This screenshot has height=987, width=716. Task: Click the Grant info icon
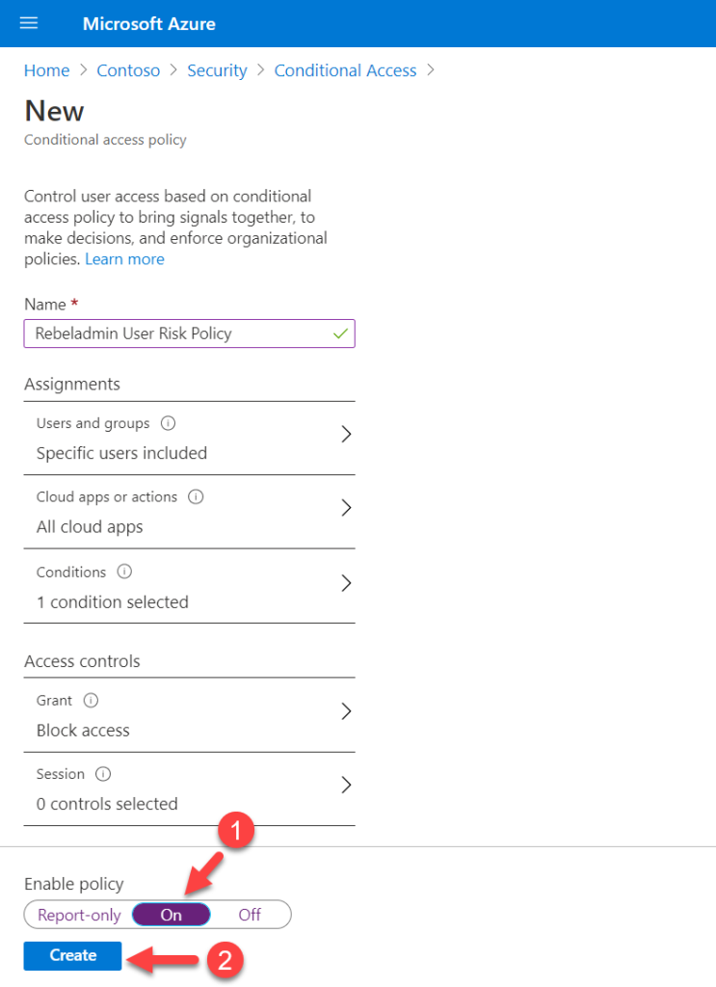pyautogui.click(x=91, y=700)
